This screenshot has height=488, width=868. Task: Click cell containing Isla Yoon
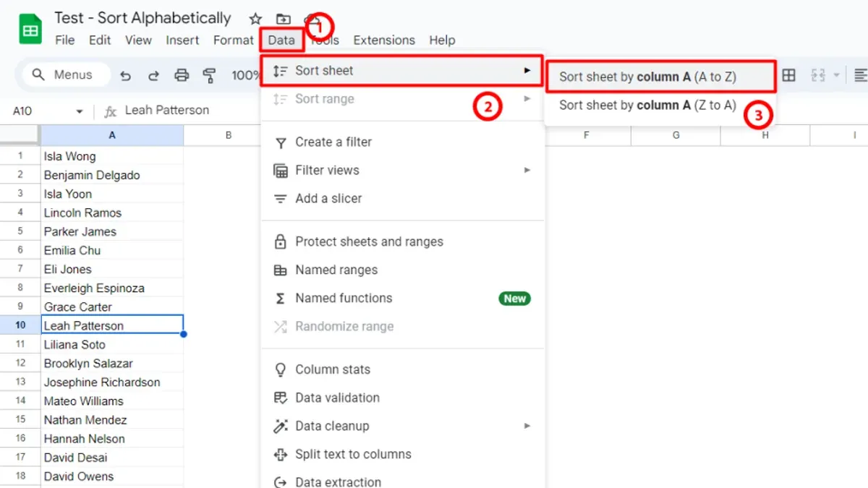(x=112, y=194)
